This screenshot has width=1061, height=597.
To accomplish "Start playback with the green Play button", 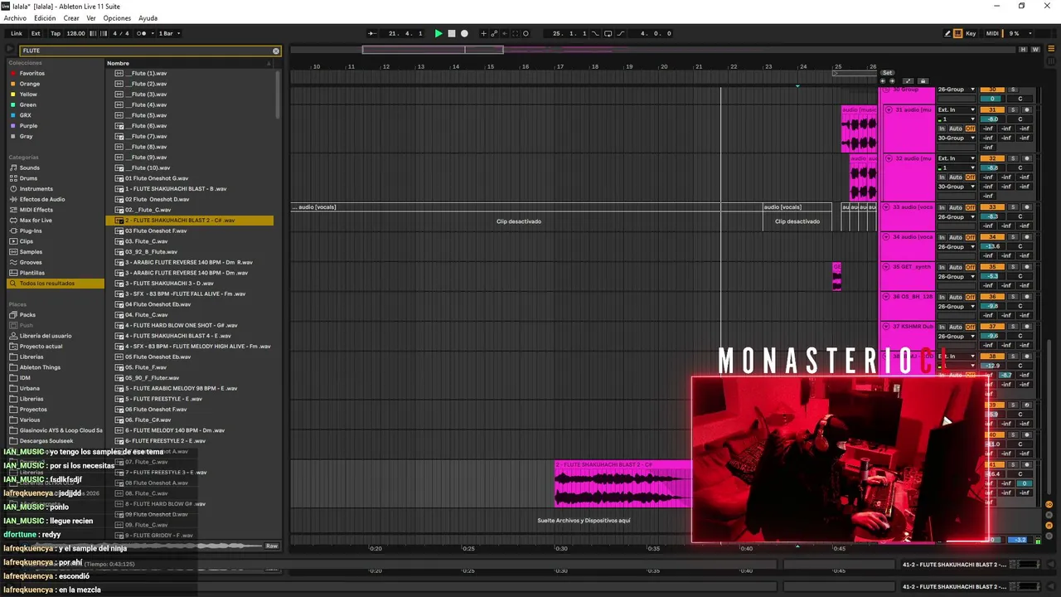I will (x=438, y=33).
